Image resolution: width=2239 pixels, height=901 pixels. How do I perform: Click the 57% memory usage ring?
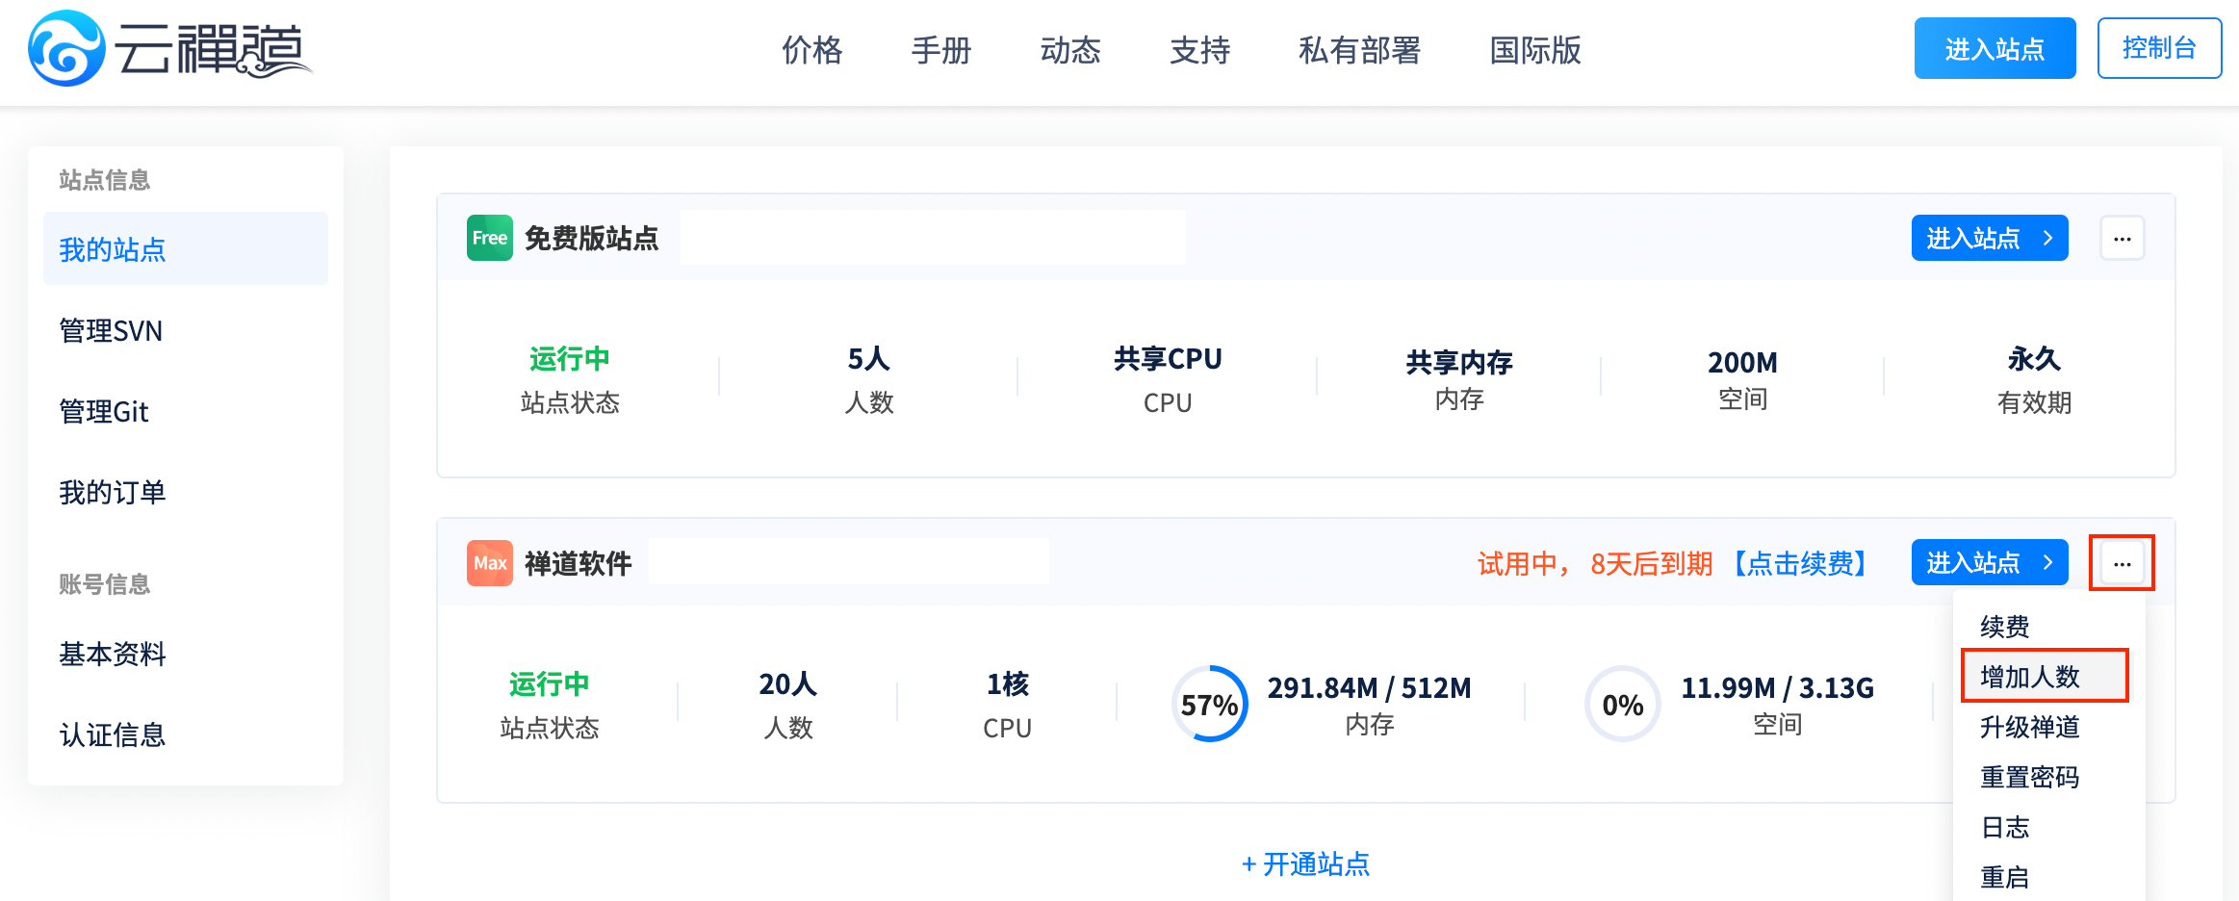[1209, 705]
